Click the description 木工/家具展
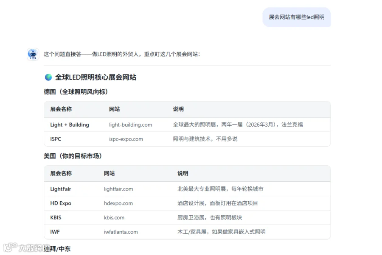Image resolution: width=382 pixels, height=255 pixels. [x=222, y=232]
